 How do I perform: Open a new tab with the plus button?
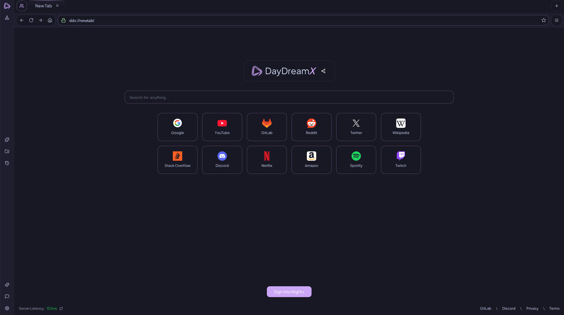557,6
